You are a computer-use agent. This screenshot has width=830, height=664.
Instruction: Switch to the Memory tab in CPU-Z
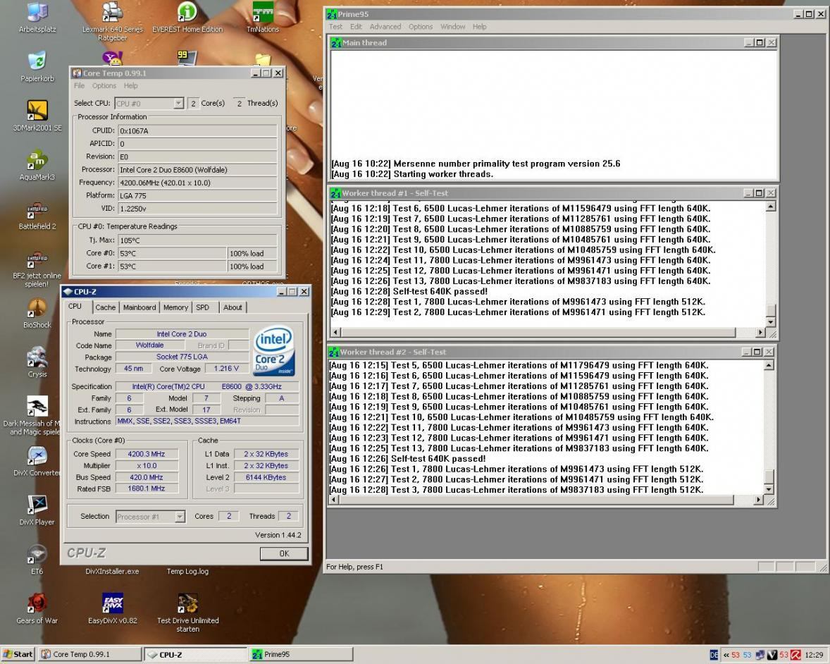point(175,307)
